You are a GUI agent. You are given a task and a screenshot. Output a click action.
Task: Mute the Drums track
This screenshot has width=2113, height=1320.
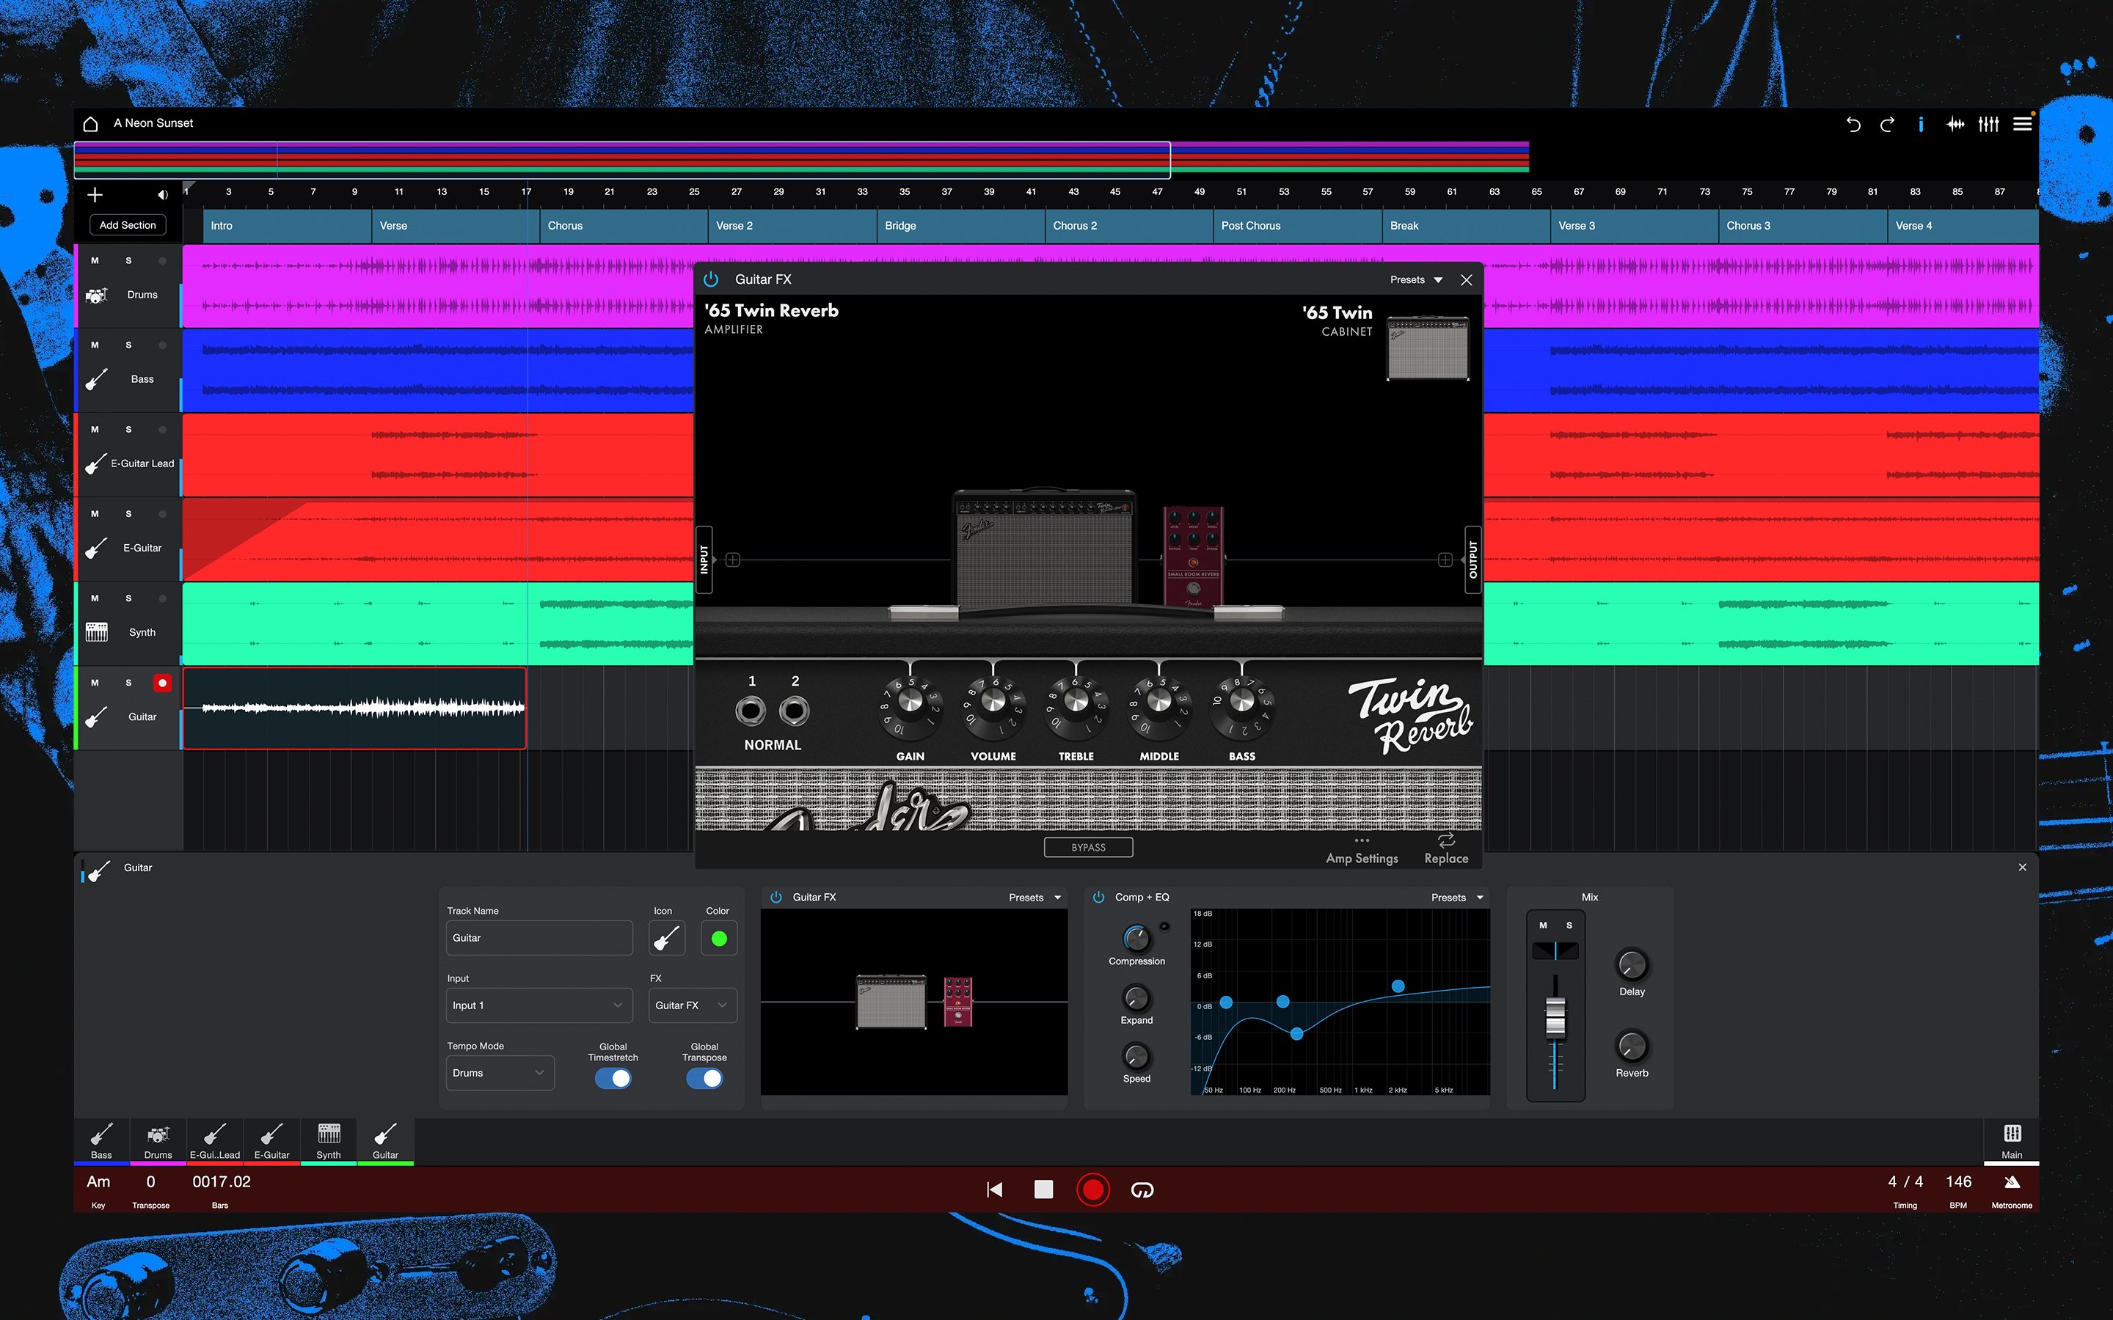95,261
